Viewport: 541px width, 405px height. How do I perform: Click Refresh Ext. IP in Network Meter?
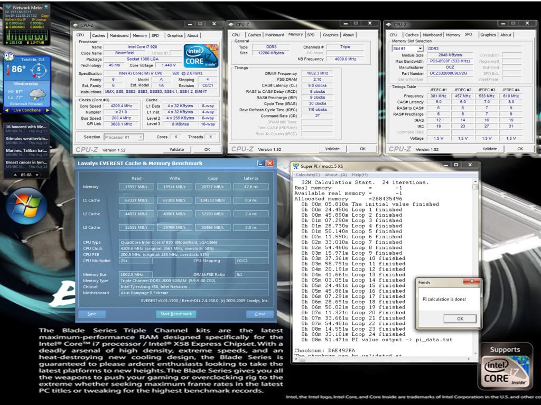coord(15,20)
